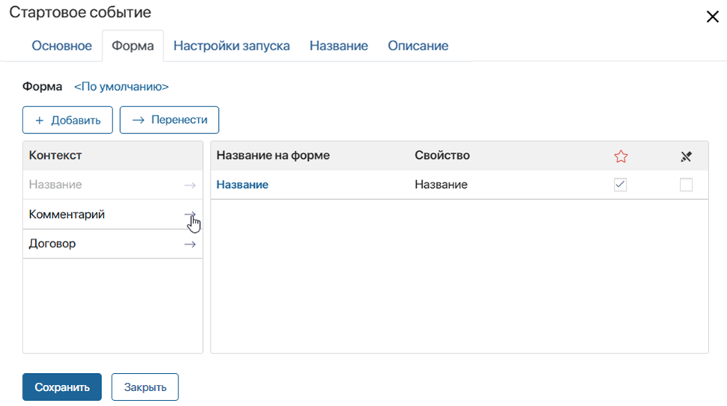Click the arrow icon on Перенести

pyautogui.click(x=138, y=120)
